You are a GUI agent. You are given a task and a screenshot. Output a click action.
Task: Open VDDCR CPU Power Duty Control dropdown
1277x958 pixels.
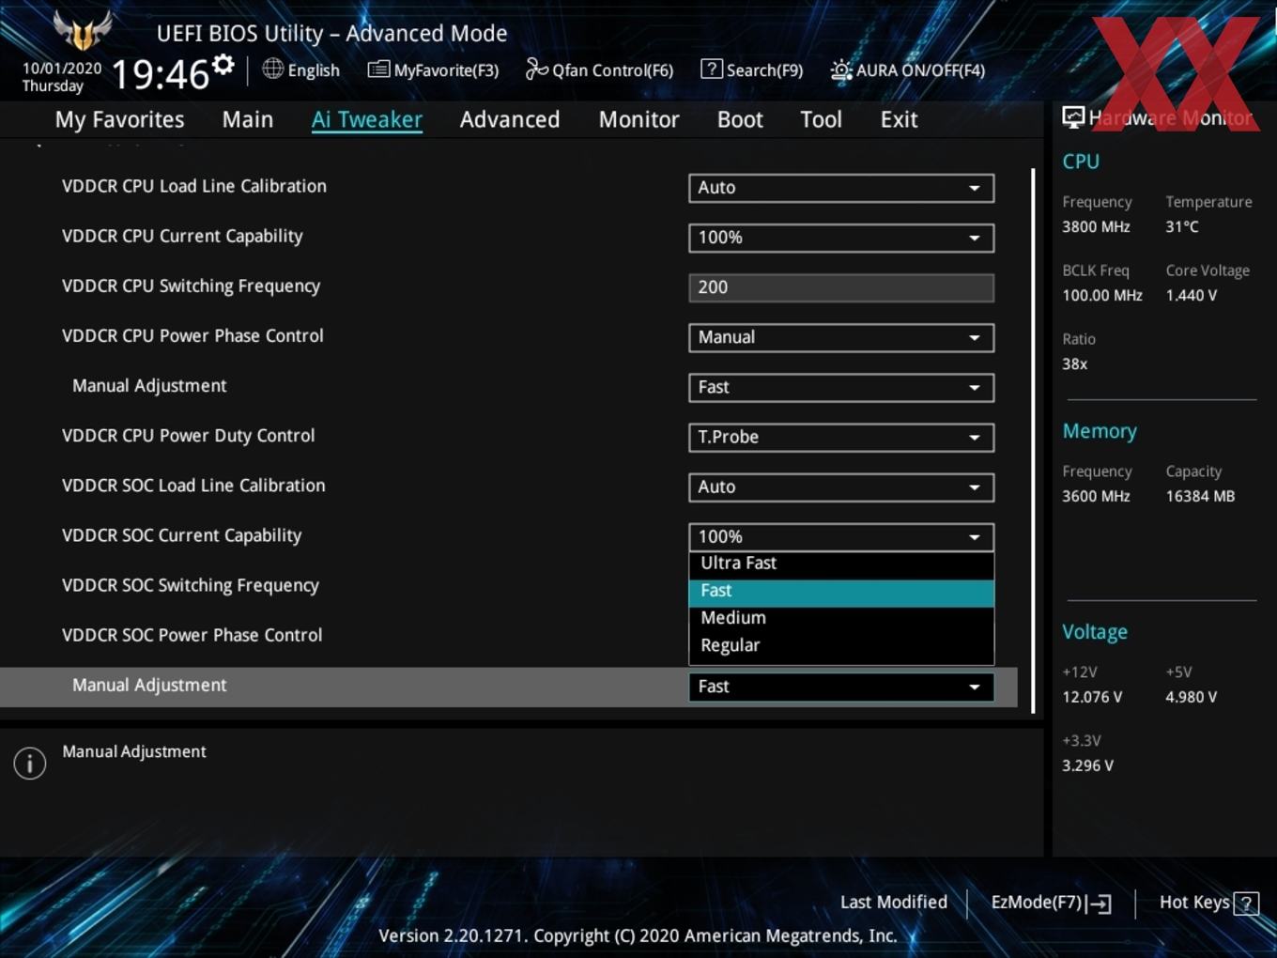(x=841, y=437)
